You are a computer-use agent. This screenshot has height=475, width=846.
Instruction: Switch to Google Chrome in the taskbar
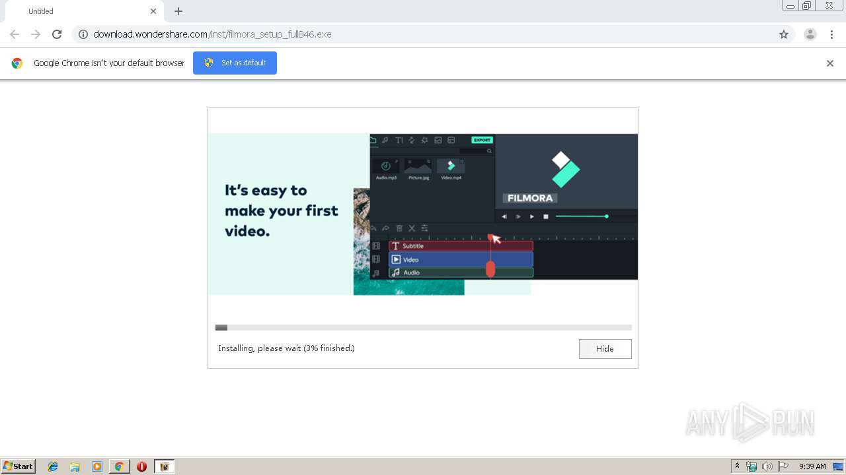[x=119, y=466]
